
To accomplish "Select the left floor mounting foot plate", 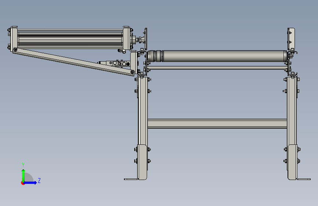I will (x=131, y=179).
